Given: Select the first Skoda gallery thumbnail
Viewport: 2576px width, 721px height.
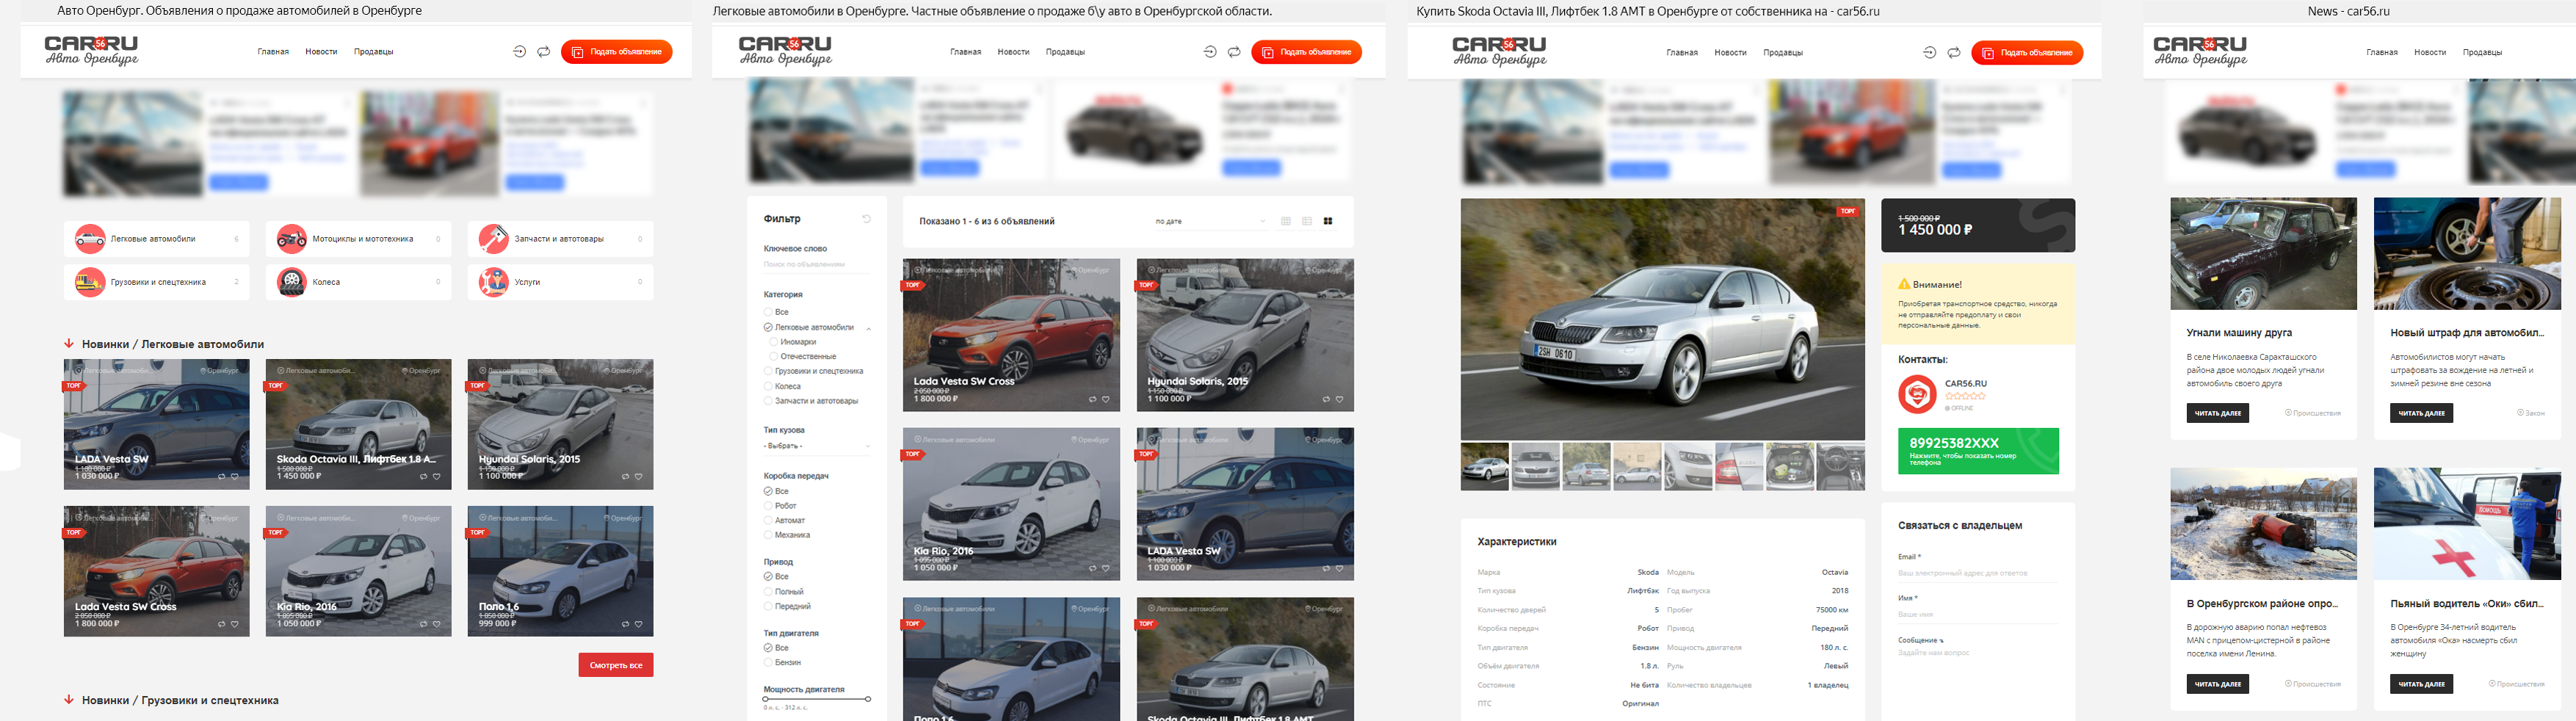Looking at the screenshot, I should click(1485, 466).
